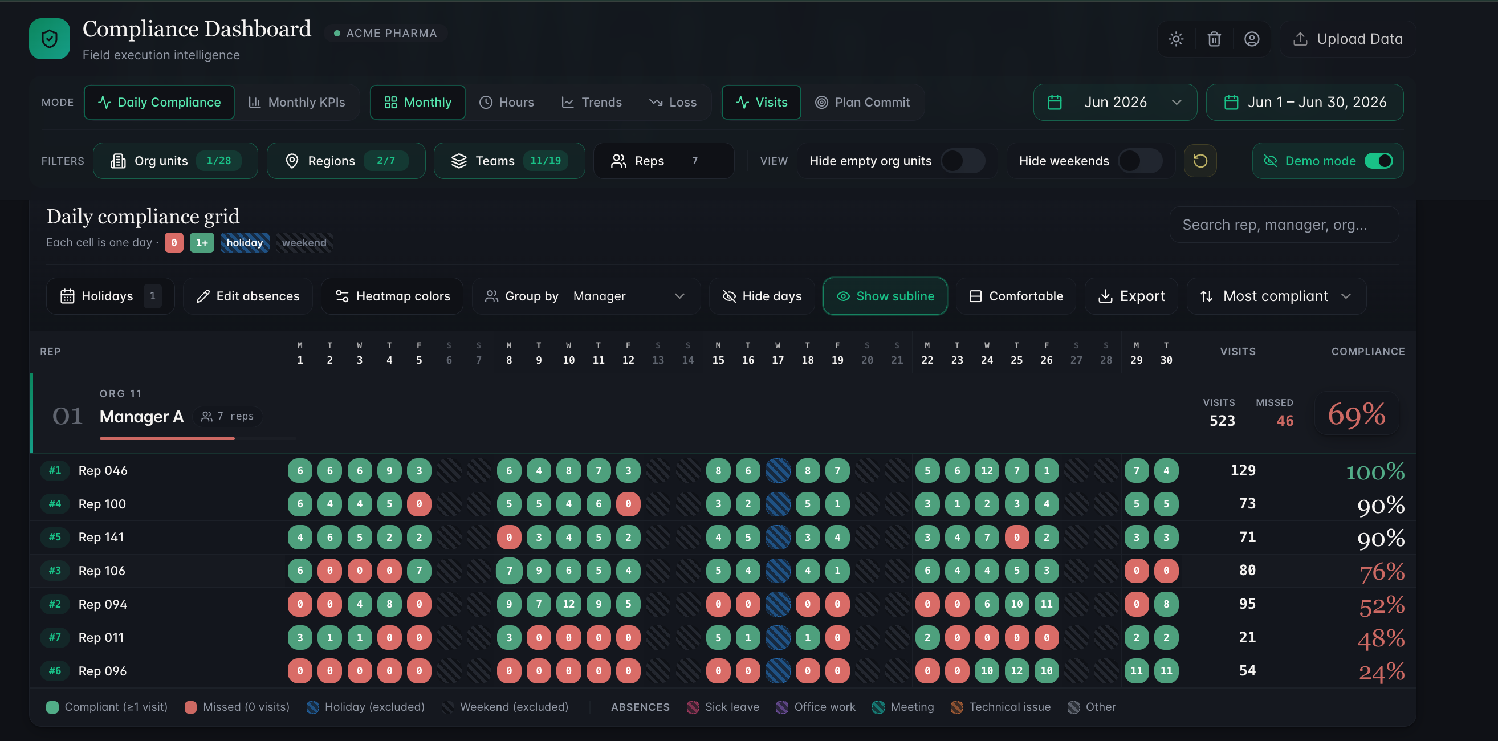Click the green shield logo icon

(50, 39)
